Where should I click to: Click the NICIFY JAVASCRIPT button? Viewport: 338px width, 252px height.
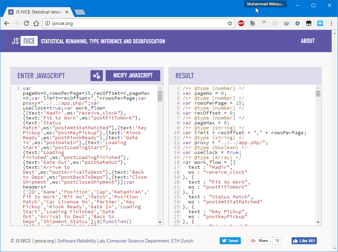[x=133, y=75]
